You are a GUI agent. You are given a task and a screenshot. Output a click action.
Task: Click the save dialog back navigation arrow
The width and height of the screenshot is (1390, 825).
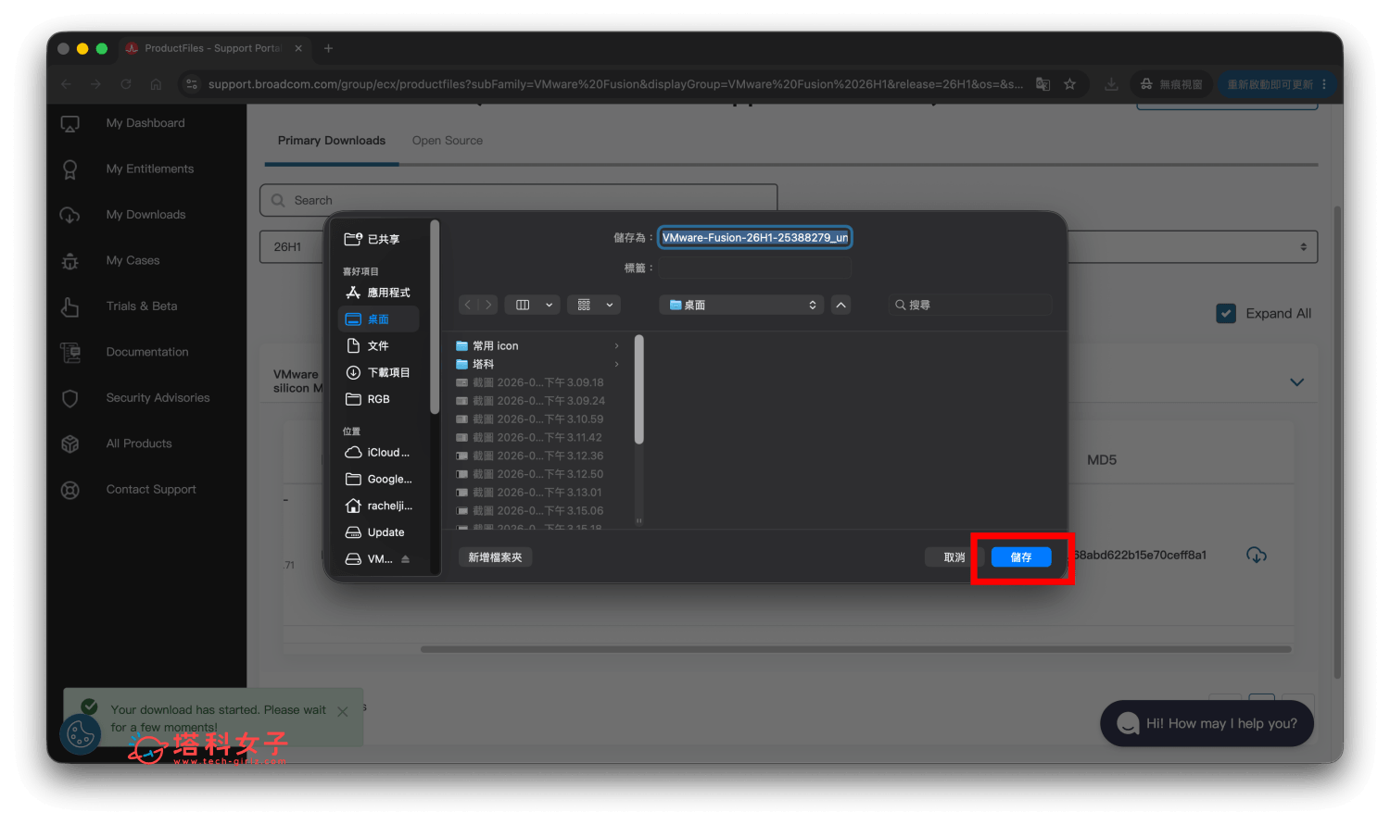[468, 305]
